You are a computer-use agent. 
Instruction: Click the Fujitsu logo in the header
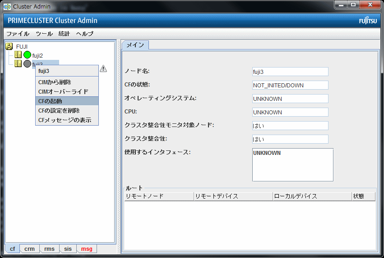click(x=368, y=20)
